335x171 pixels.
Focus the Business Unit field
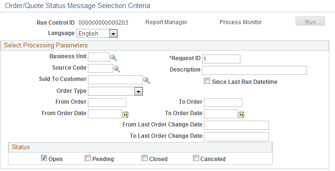coord(99,57)
